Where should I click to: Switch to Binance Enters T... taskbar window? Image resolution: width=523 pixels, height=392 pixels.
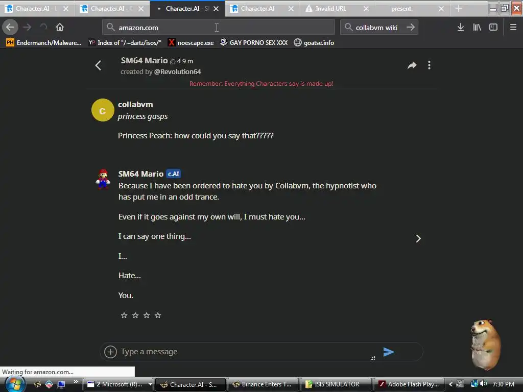tap(263, 384)
